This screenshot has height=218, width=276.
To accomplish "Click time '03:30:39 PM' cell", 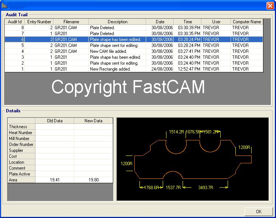I will (188, 28).
